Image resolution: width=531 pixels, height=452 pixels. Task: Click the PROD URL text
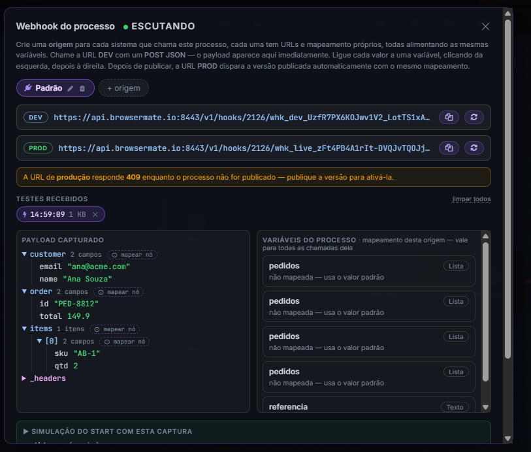244,148
